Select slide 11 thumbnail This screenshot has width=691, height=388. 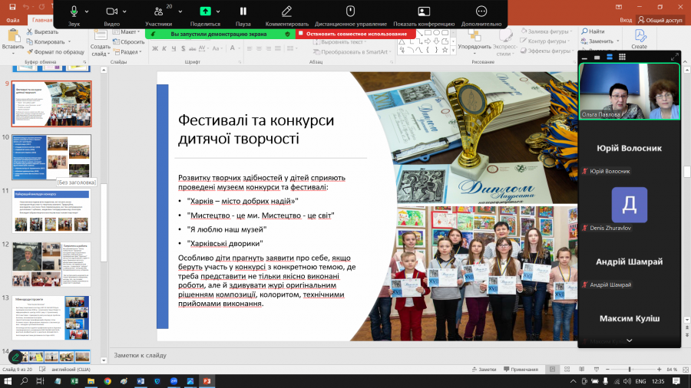click(x=51, y=211)
